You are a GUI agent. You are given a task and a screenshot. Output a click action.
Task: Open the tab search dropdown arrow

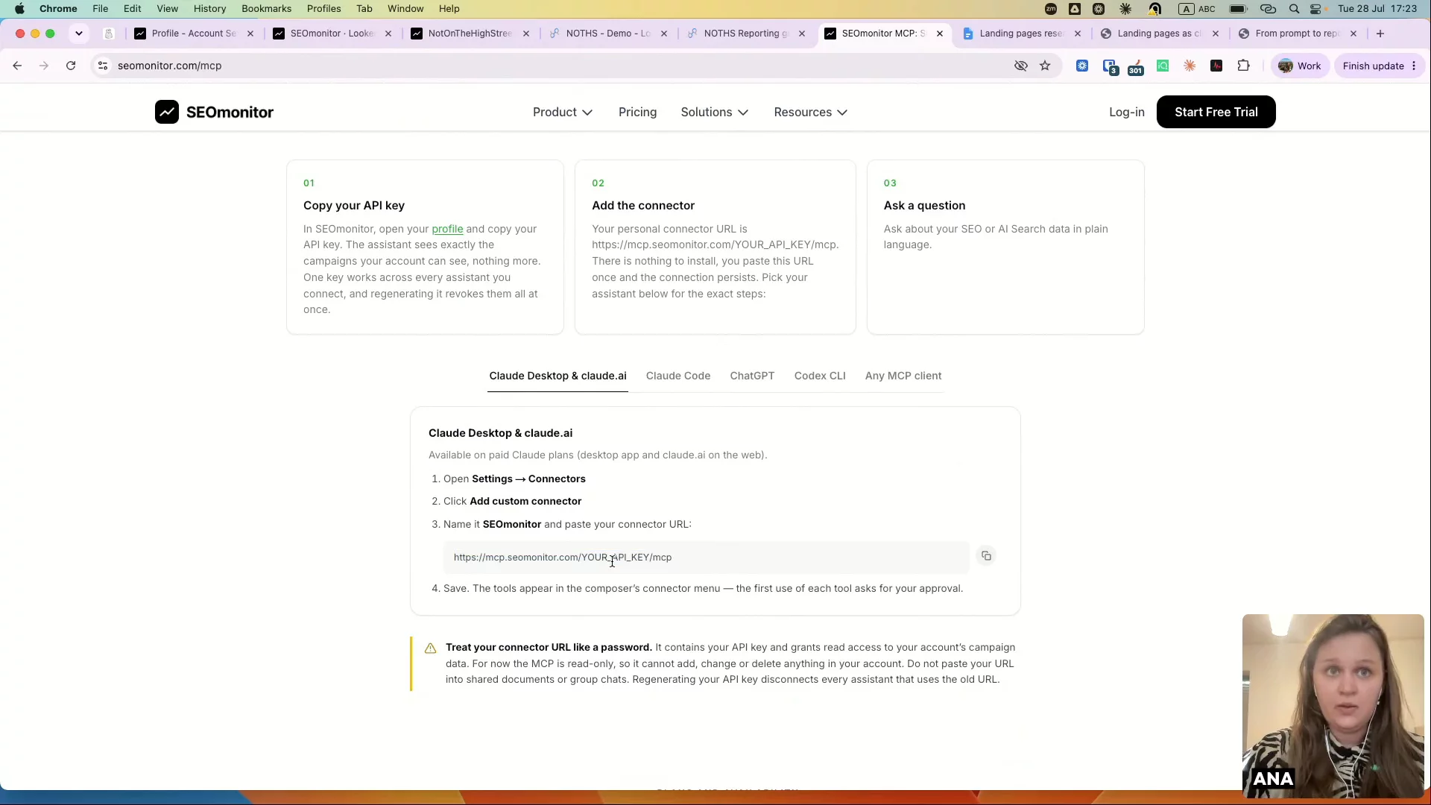pos(78,34)
